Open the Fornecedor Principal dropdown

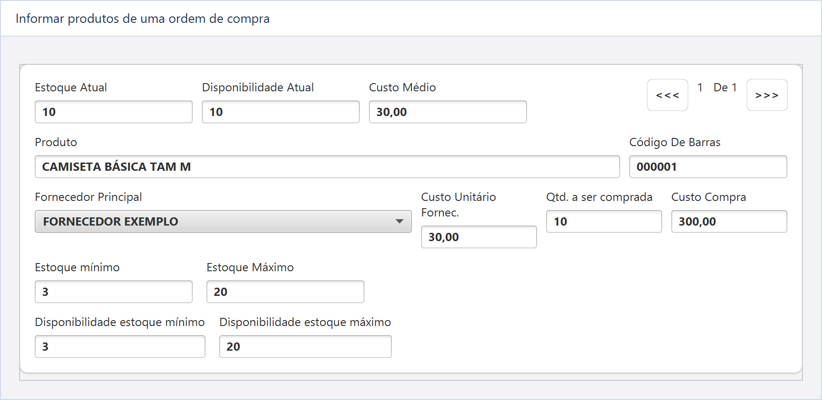tap(223, 221)
